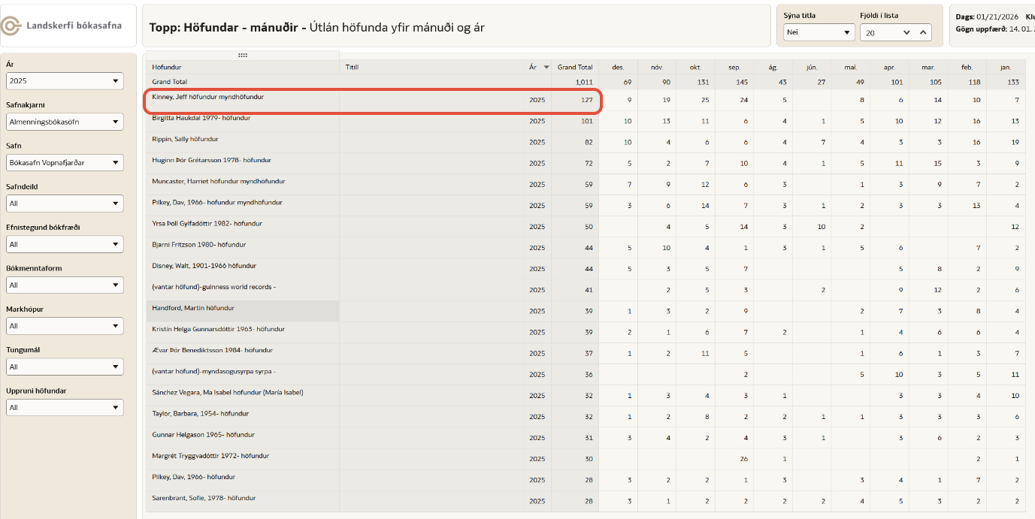1035x519 pixels.
Task: Decrease the Fjöldi í lista value
Action: point(906,32)
